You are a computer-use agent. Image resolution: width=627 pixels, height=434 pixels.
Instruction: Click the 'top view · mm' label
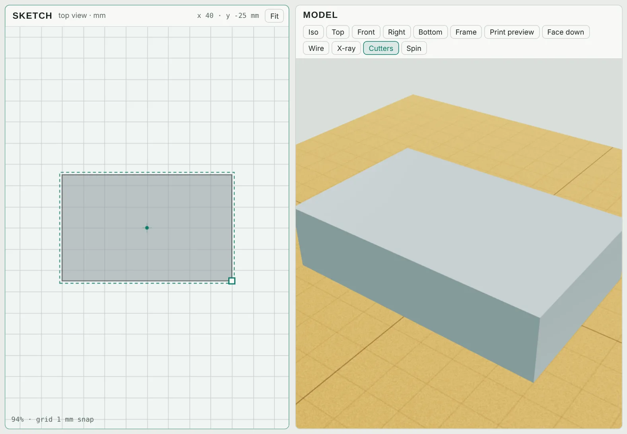tap(82, 15)
